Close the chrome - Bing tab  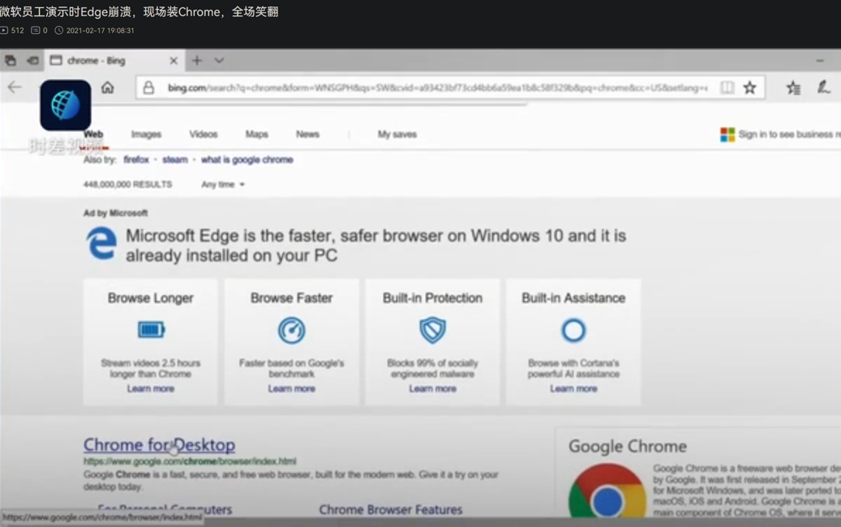click(x=174, y=61)
